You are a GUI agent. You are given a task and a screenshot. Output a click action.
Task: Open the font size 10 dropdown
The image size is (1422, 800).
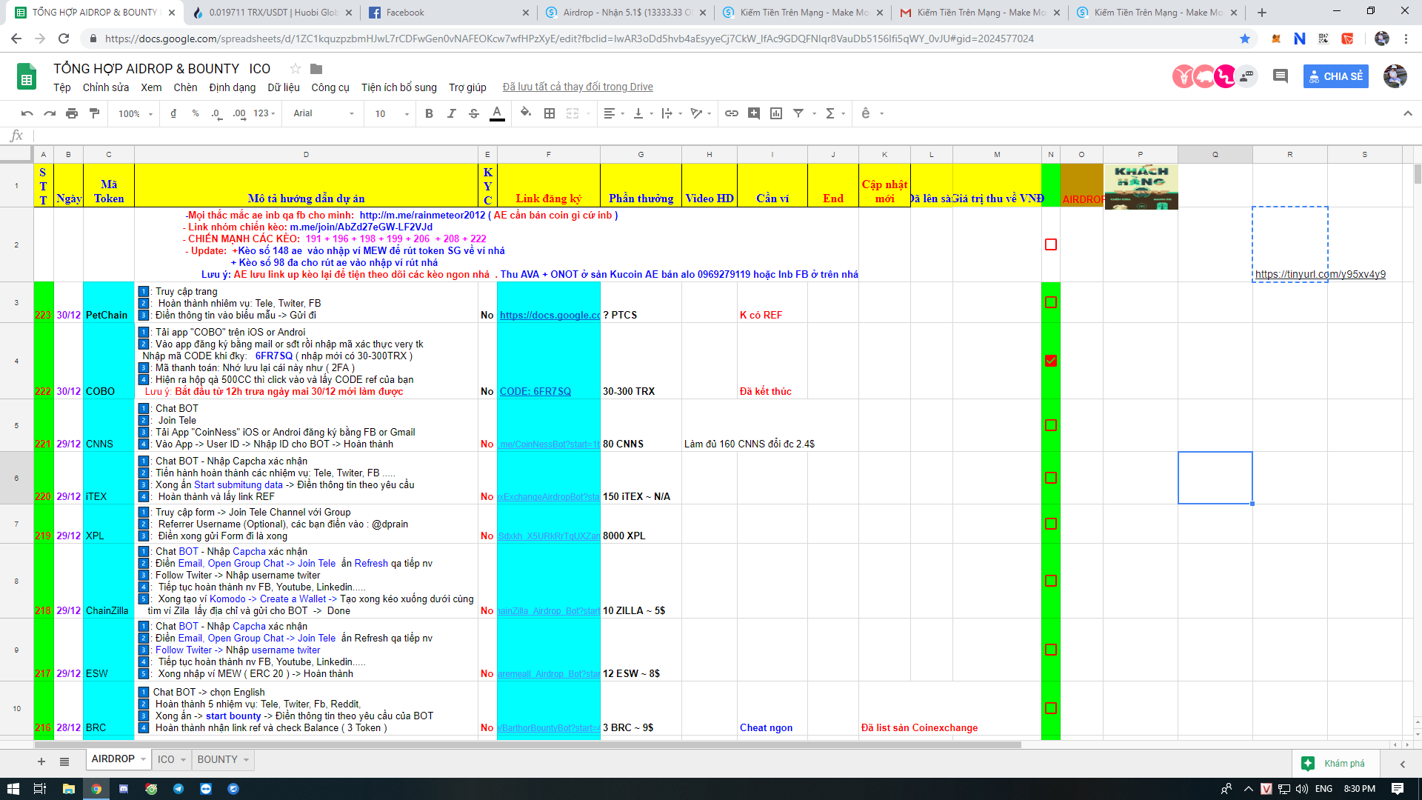[392, 113]
